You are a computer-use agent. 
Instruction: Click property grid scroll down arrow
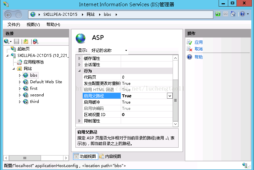[x=175, y=124]
